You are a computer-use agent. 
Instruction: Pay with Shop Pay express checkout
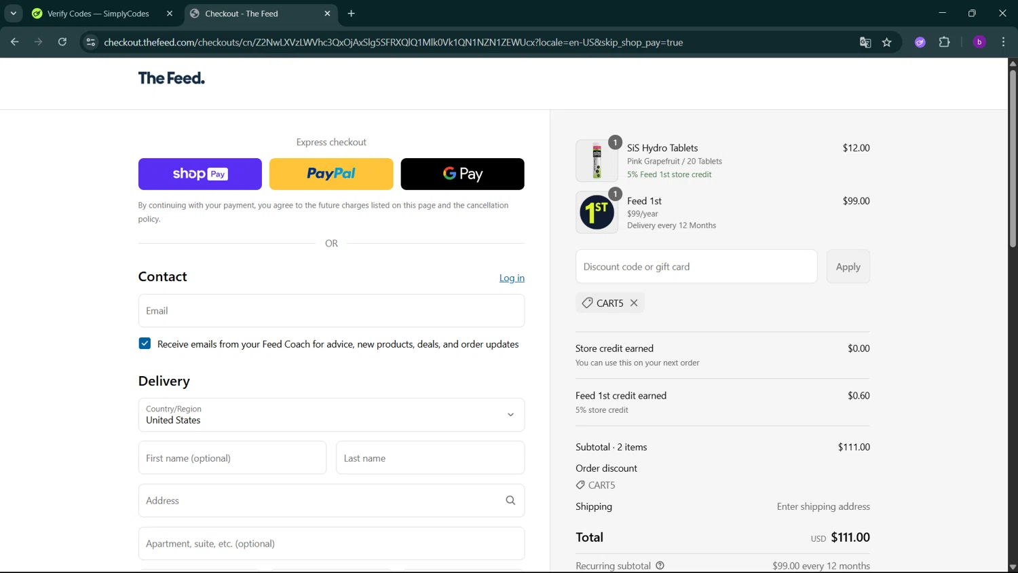pyautogui.click(x=200, y=174)
